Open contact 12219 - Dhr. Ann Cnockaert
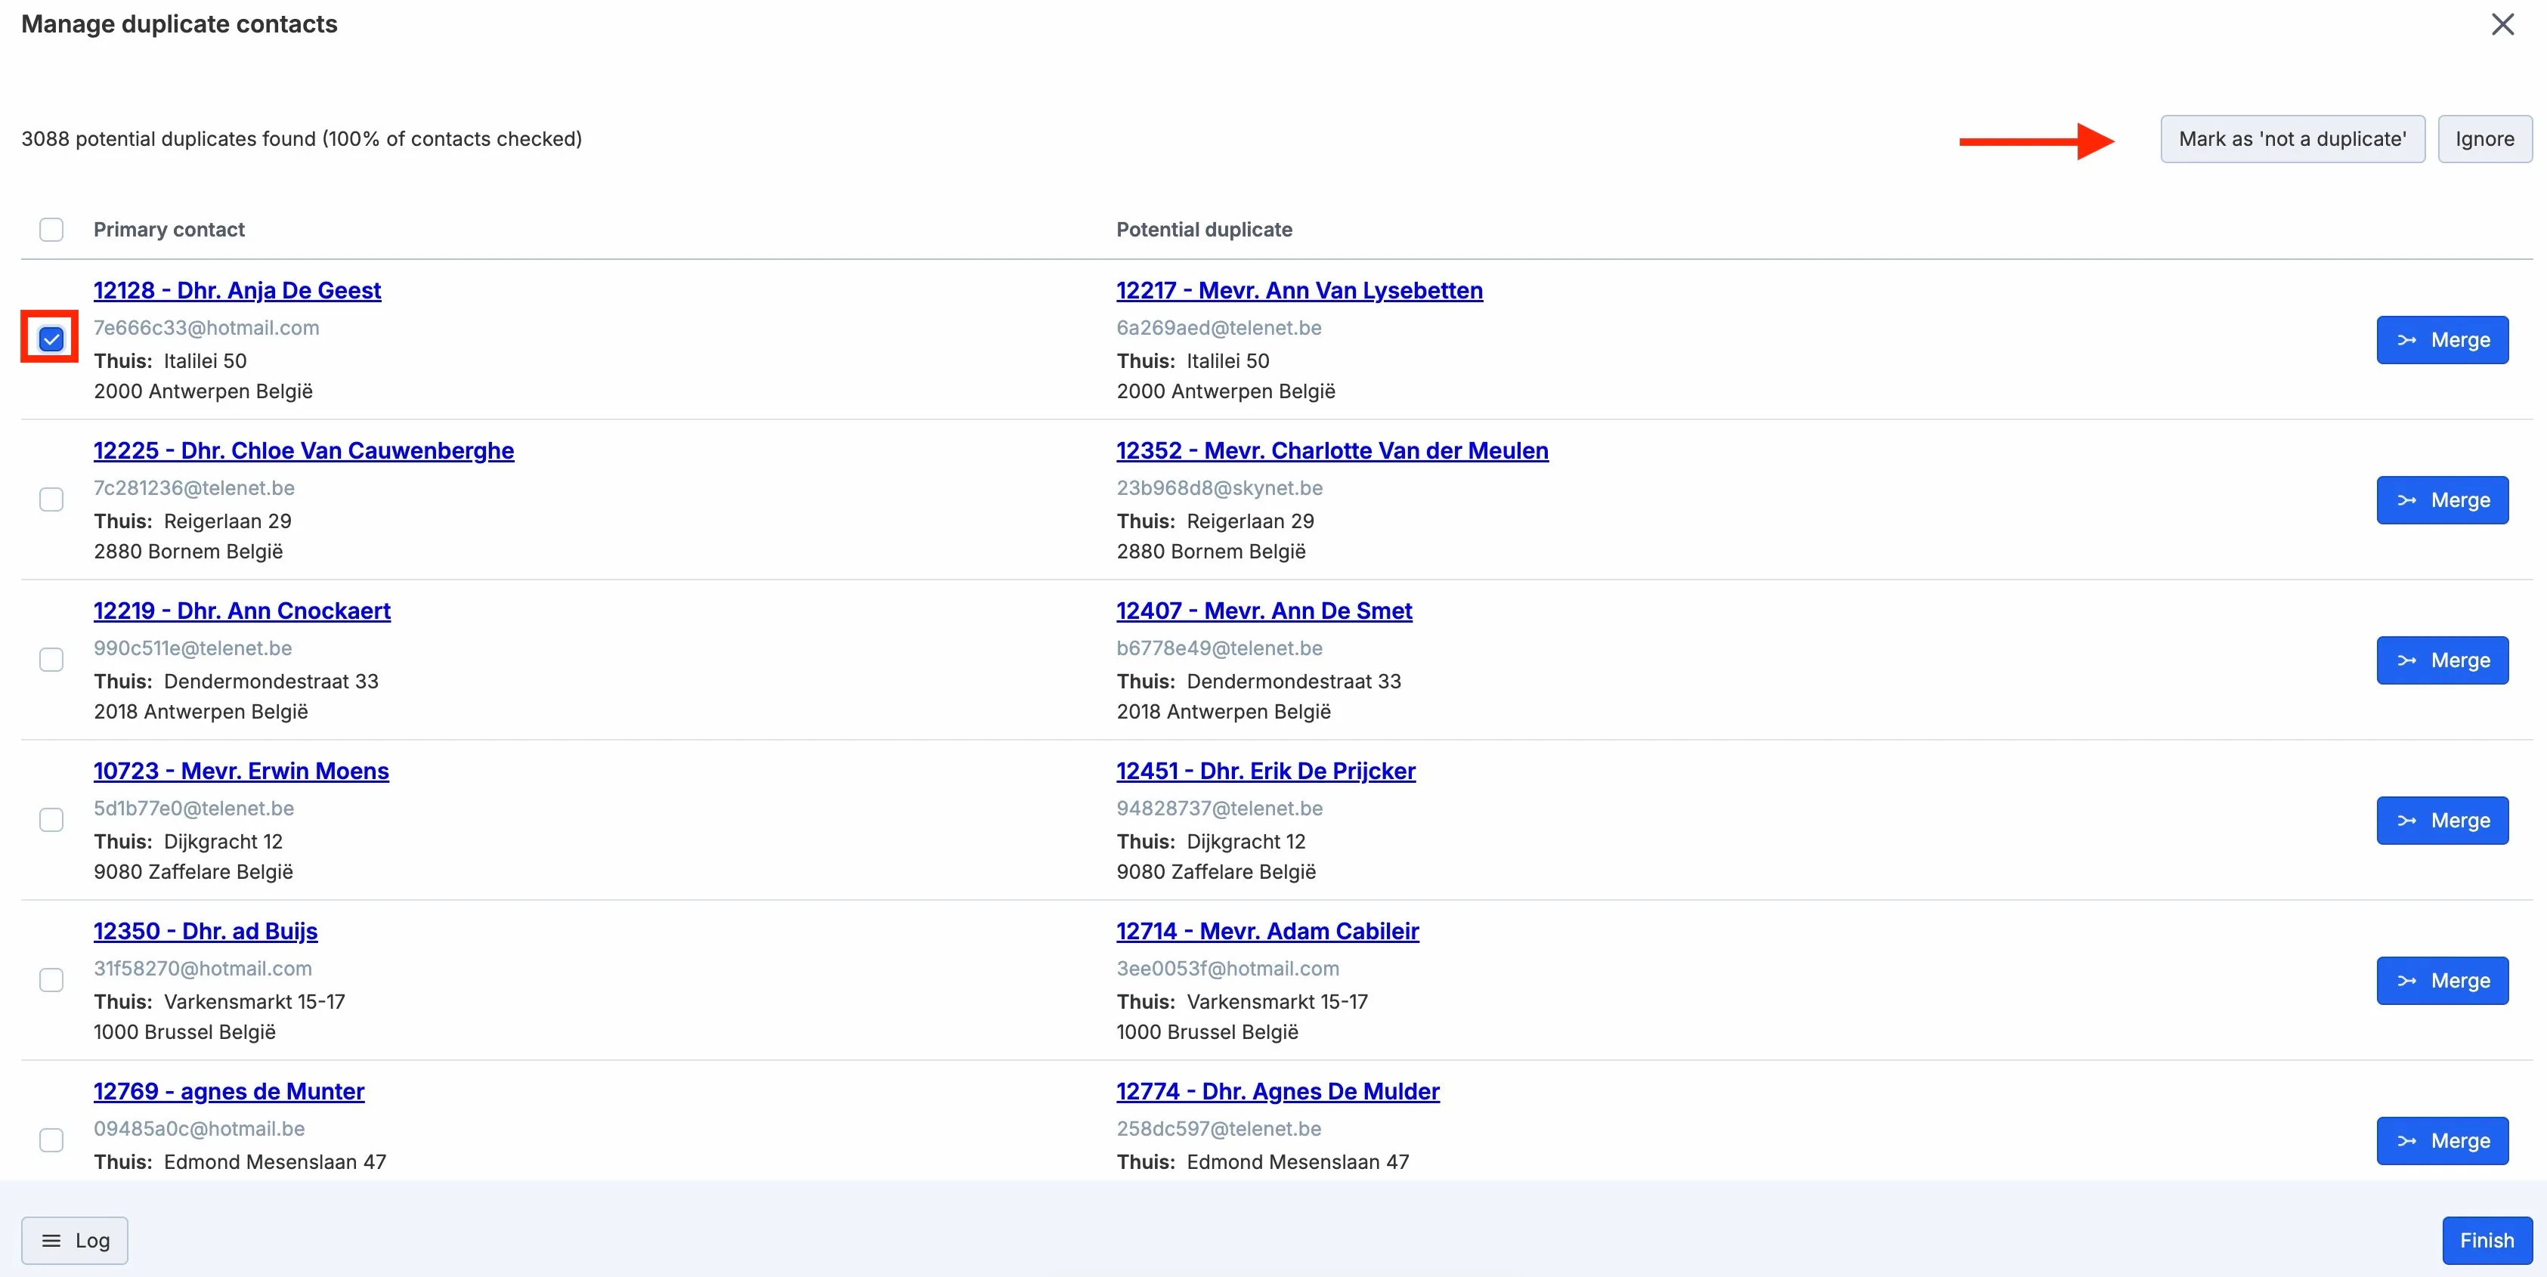Image resolution: width=2547 pixels, height=1277 pixels. [243, 611]
